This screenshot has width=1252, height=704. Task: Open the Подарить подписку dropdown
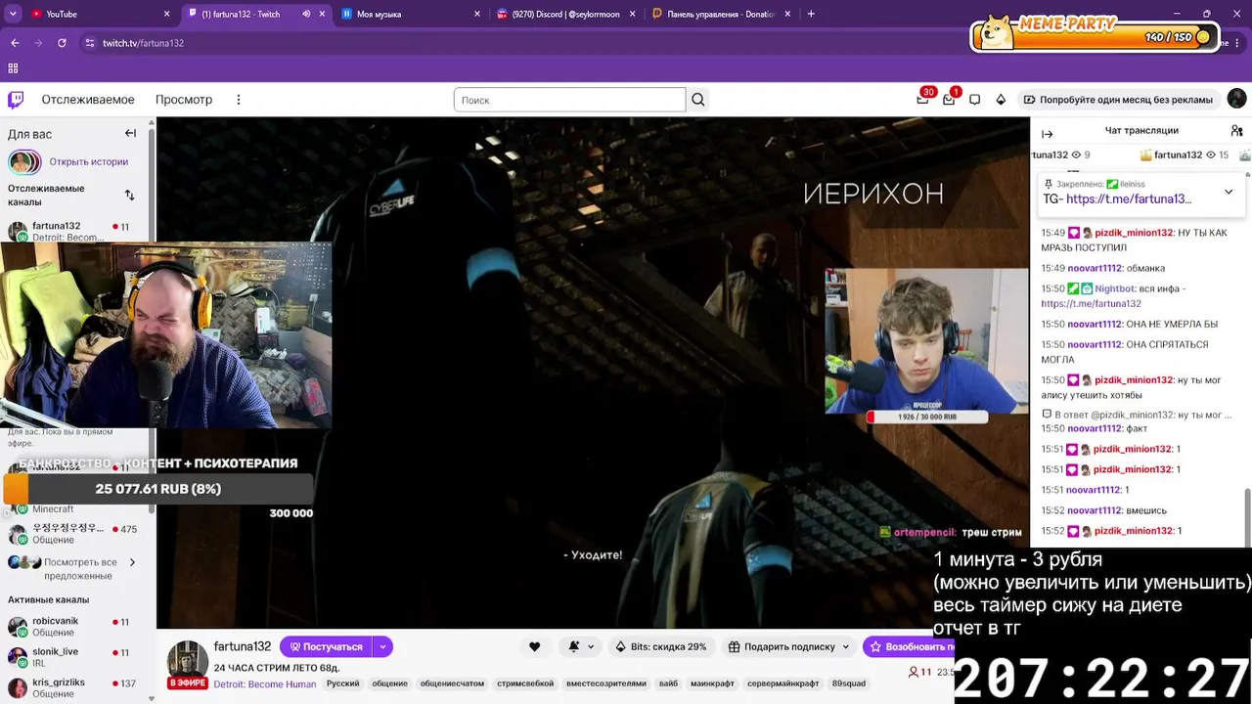tap(788, 646)
